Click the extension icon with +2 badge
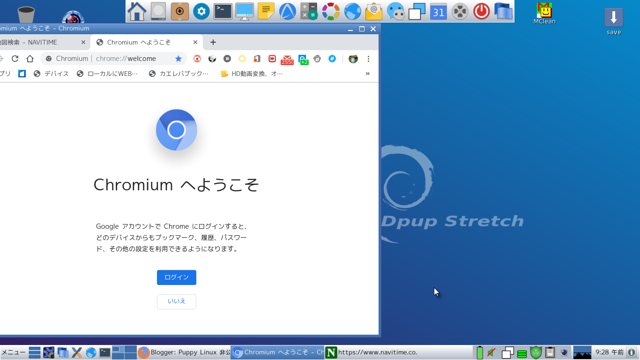The width and height of the screenshot is (640, 360). pyautogui.click(x=303, y=59)
